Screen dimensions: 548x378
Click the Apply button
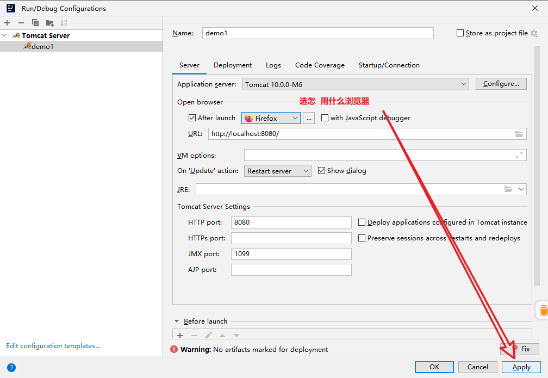521,367
